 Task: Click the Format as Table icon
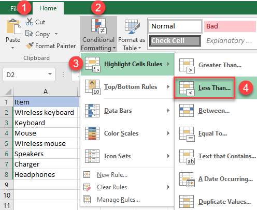pyautogui.click(x=132, y=27)
